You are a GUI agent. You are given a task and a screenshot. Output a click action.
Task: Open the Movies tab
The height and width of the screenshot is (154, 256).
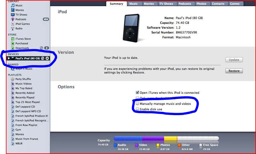tap(149, 4)
